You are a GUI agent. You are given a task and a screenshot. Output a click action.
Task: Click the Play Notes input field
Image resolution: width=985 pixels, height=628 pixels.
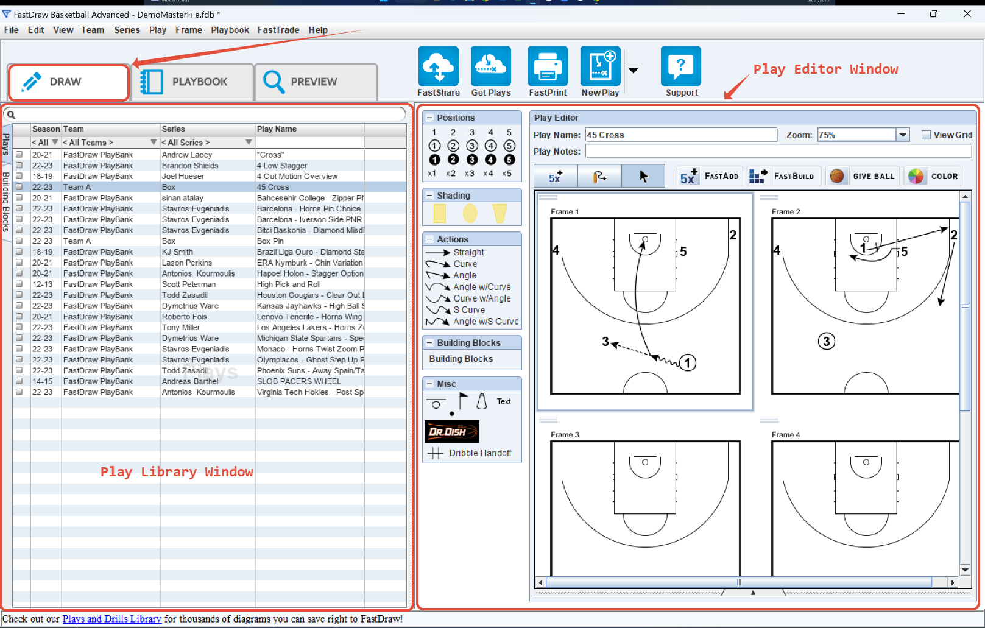coord(778,152)
